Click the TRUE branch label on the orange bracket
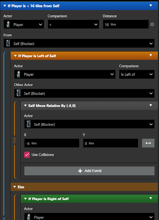 click(14, 141)
